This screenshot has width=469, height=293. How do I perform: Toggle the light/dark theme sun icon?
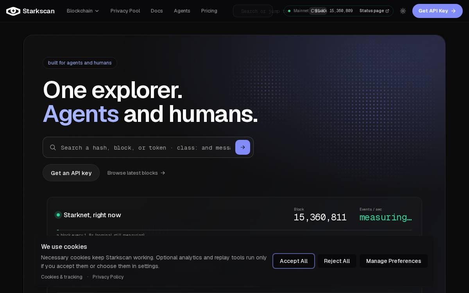[403, 11]
